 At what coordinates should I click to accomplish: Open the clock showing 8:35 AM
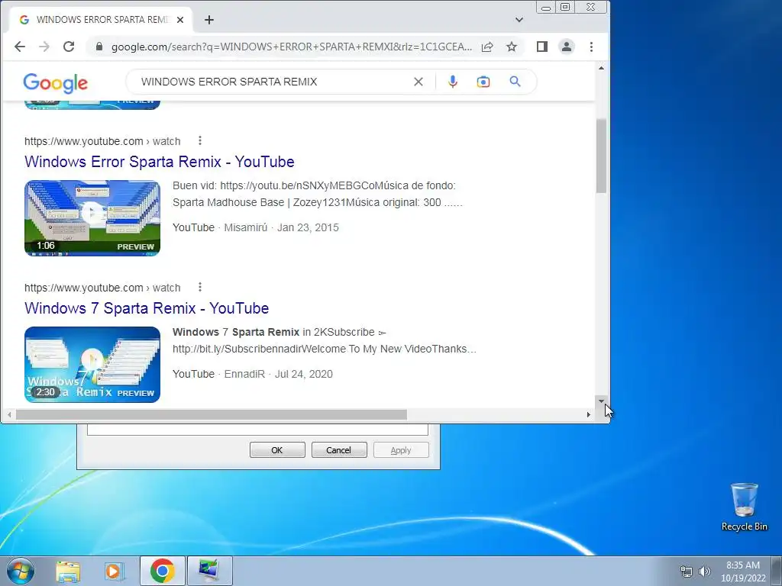743,572
